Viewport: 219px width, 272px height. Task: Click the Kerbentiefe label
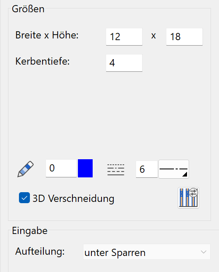43,61
